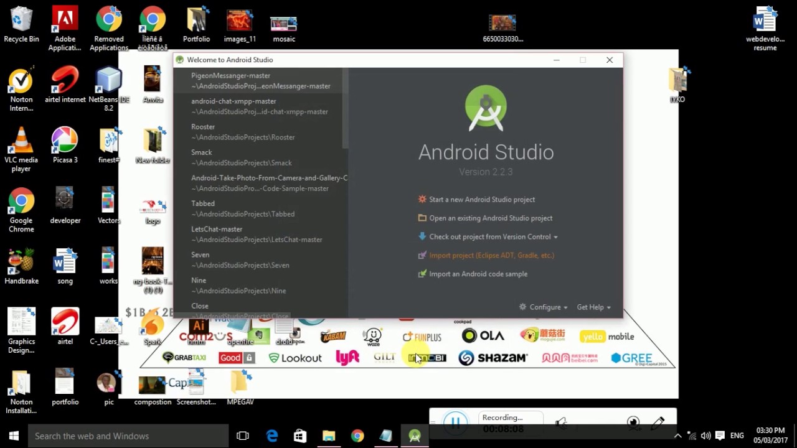Switch to Android Studio taskbar icon
The width and height of the screenshot is (797, 448).
click(415, 436)
